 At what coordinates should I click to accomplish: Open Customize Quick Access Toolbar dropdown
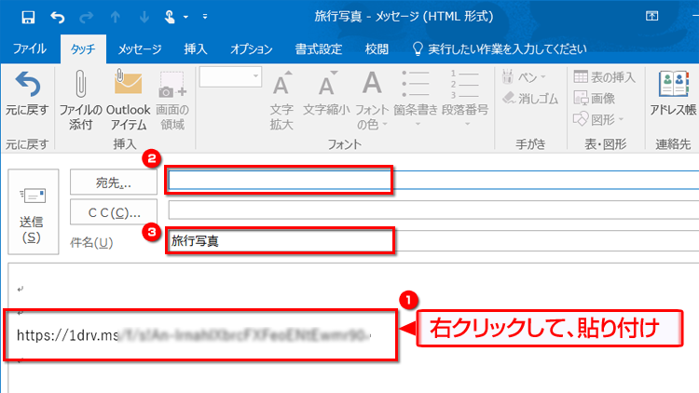click(205, 17)
